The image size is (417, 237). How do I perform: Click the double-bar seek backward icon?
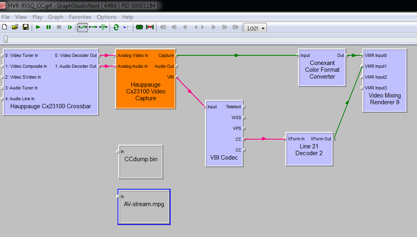(x=185, y=27)
